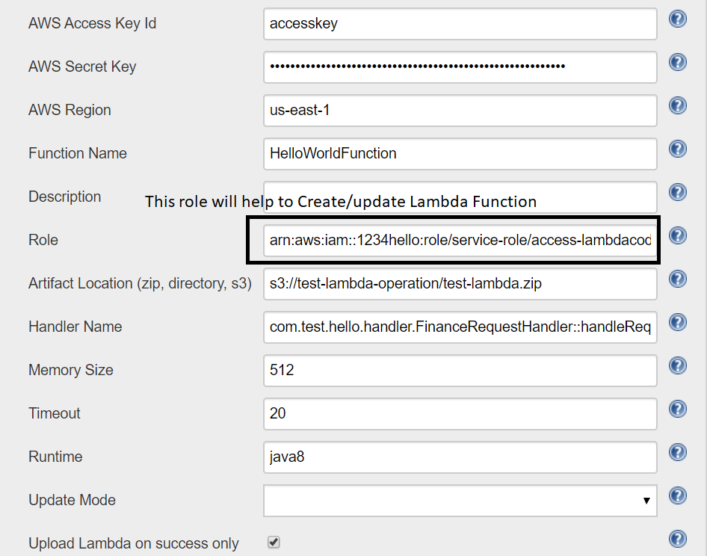Click the AWS Region input box
Image resolution: width=707 pixels, height=556 pixels.
pyautogui.click(x=460, y=111)
